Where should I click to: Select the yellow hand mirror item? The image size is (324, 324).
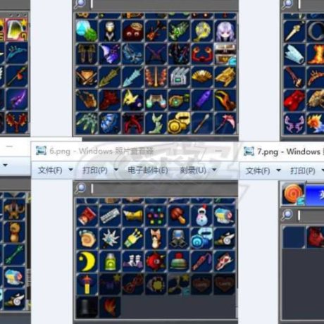pos(201,31)
